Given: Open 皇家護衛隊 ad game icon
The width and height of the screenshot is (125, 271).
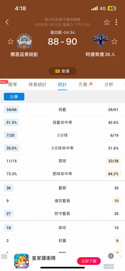Looking at the screenshot, I should click(x=21, y=261).
